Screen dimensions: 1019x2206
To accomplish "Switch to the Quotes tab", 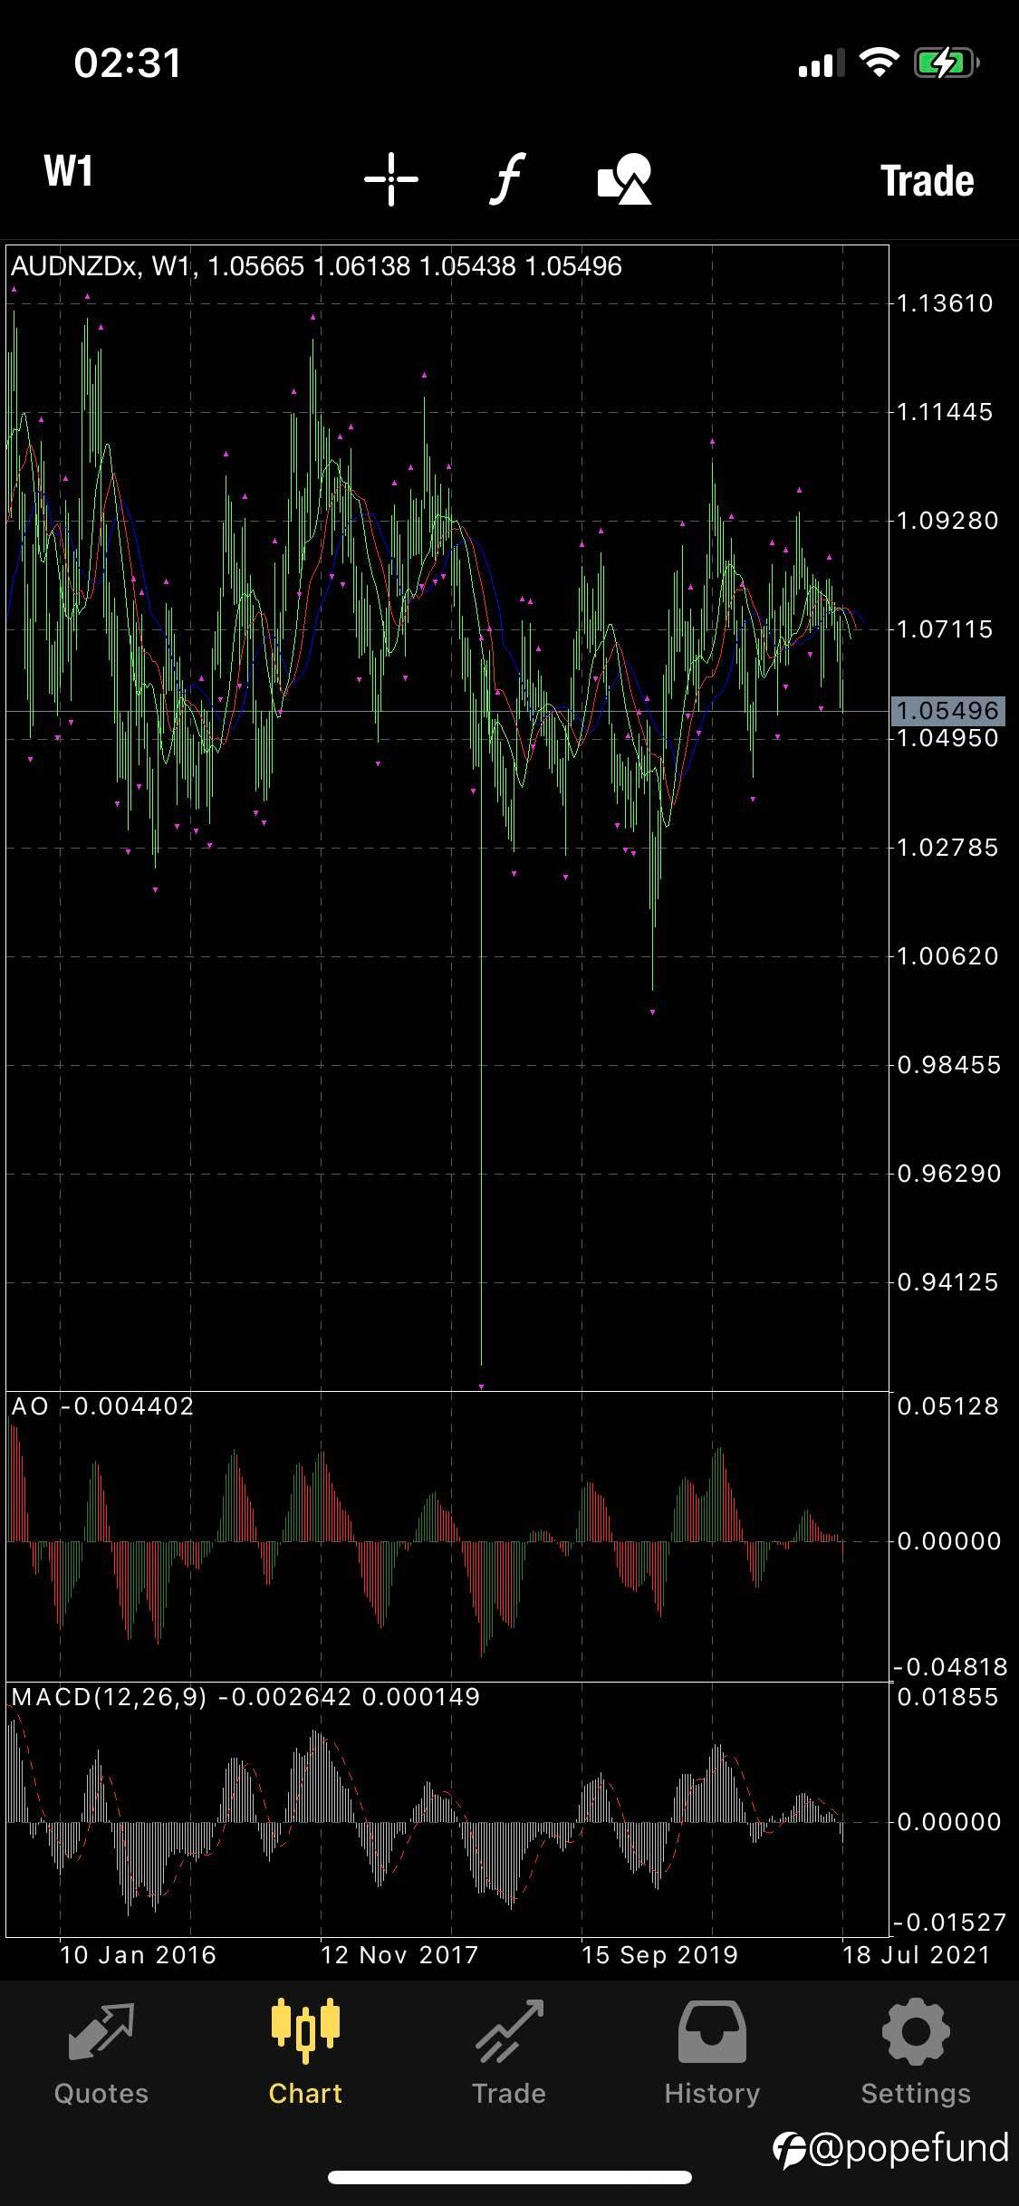I will pyautogui.click(x=101, y=2054).
